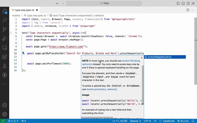This screenshot has height=123, width=197.
Task: Open the Manage gear menu
Action: point(4,114)
